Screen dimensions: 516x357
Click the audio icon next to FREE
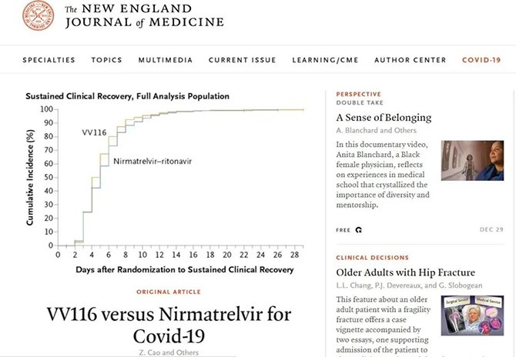tap(359, 230)
